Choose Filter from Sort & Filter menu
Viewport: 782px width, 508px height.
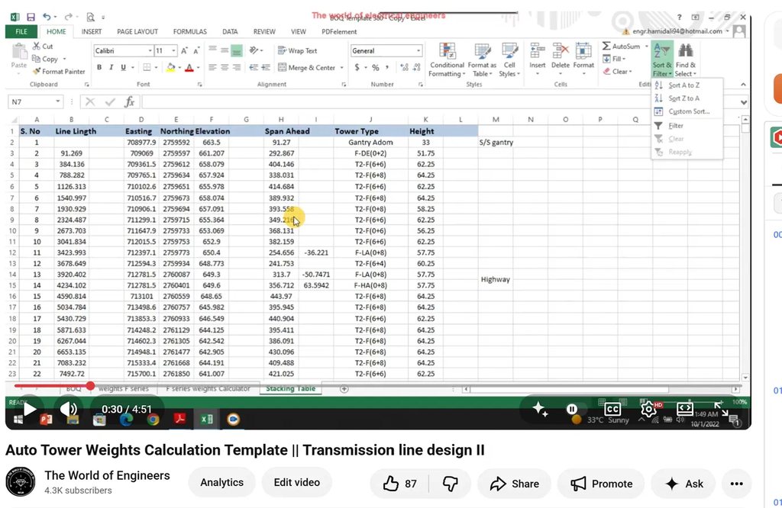676,126
